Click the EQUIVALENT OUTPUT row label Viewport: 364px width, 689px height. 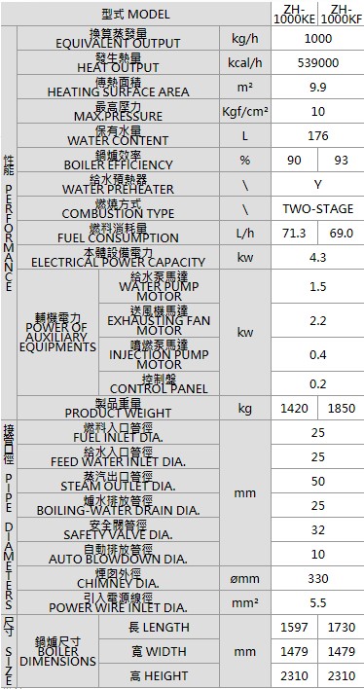118,39
